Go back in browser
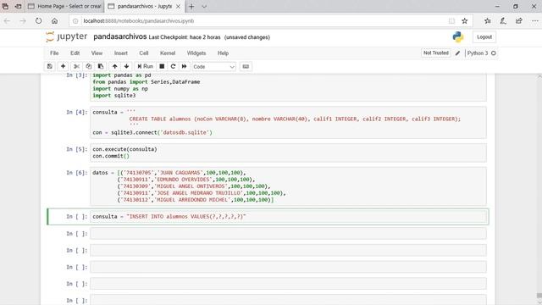Screen dimensions: 542x305 pyautogui.click(x=7, y=21)
